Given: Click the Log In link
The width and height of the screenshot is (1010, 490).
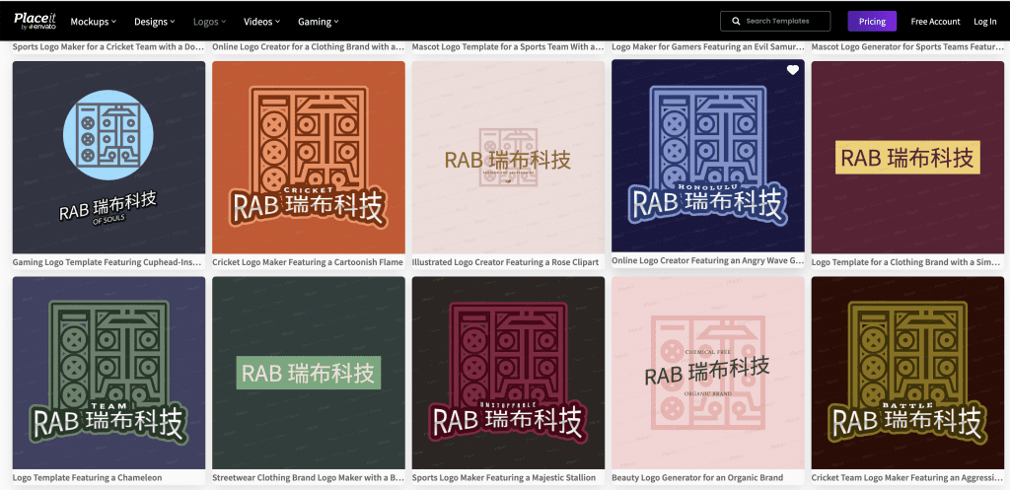Looking at the screenshot, I should (984, 21).
